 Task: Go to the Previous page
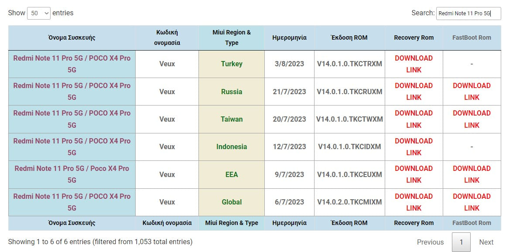click(430, 242)
